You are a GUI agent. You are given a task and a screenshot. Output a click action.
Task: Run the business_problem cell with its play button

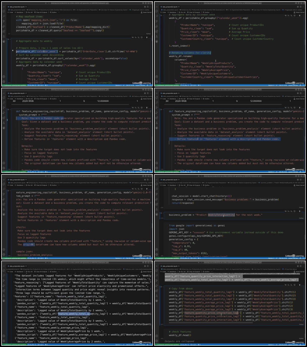(161, 213)
